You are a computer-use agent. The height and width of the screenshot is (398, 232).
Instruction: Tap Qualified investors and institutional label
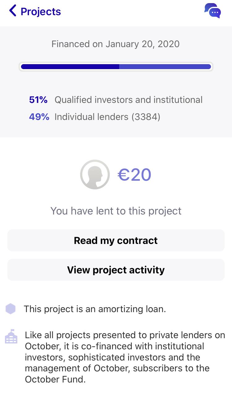[x=128, y=100]
